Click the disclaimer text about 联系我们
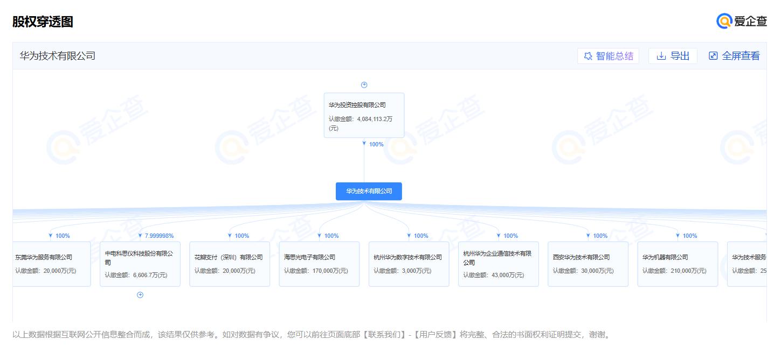 point(312,335)
